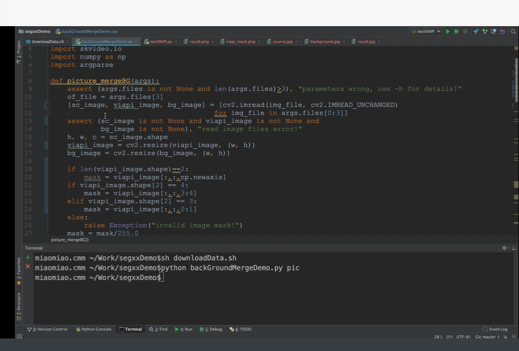This screenshot has width=519, height=351.
Task: Click the picture_mergeBG() breadcrumb below the editor
Action: [x=70, y=240]
